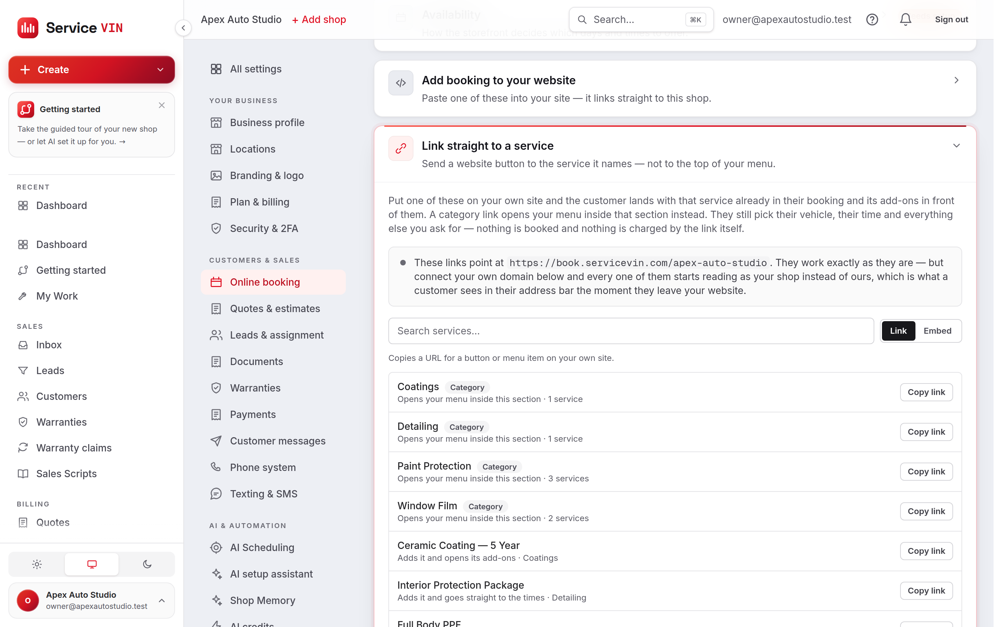This screenshot has height=627, width=1004.
Task: Copy link for Interior Protection Package
Action: point(926,591)
